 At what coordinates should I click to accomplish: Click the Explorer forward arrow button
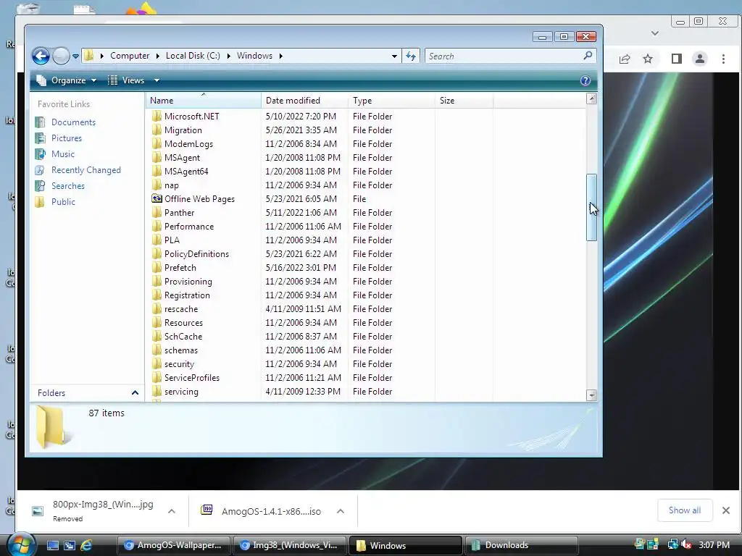pos(61,56)
